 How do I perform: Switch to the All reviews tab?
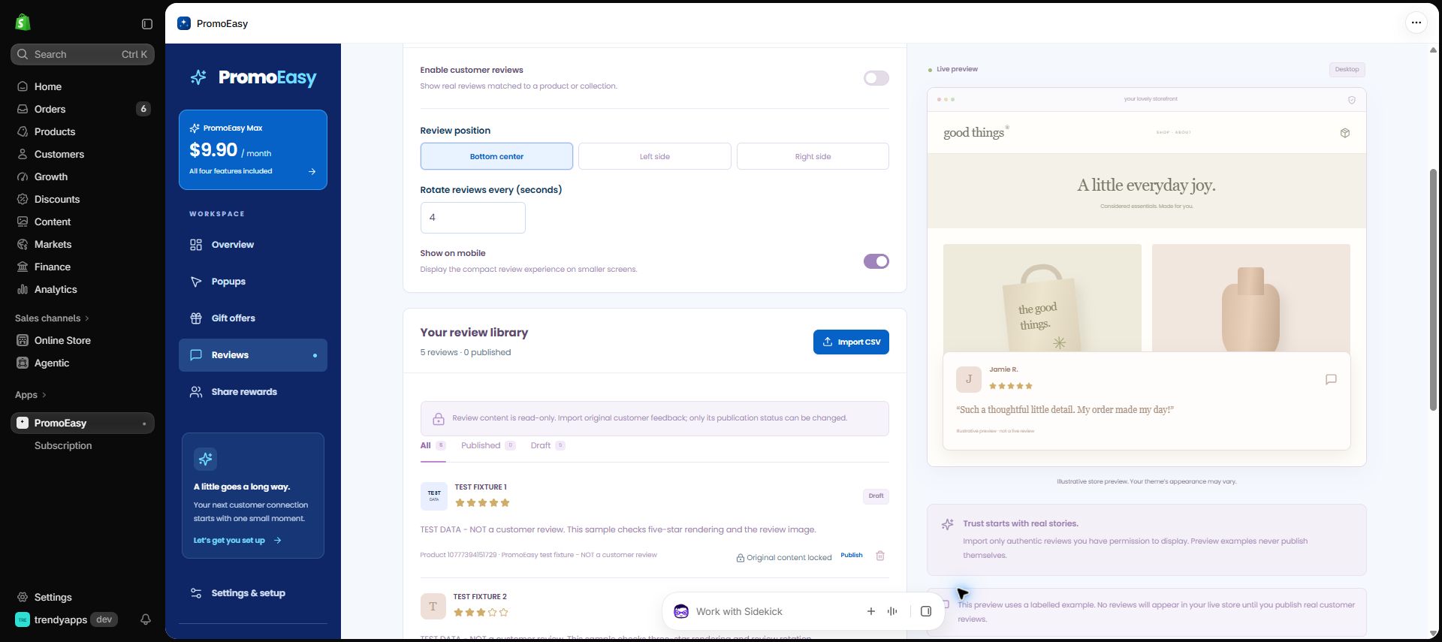[x=433, y=445]
